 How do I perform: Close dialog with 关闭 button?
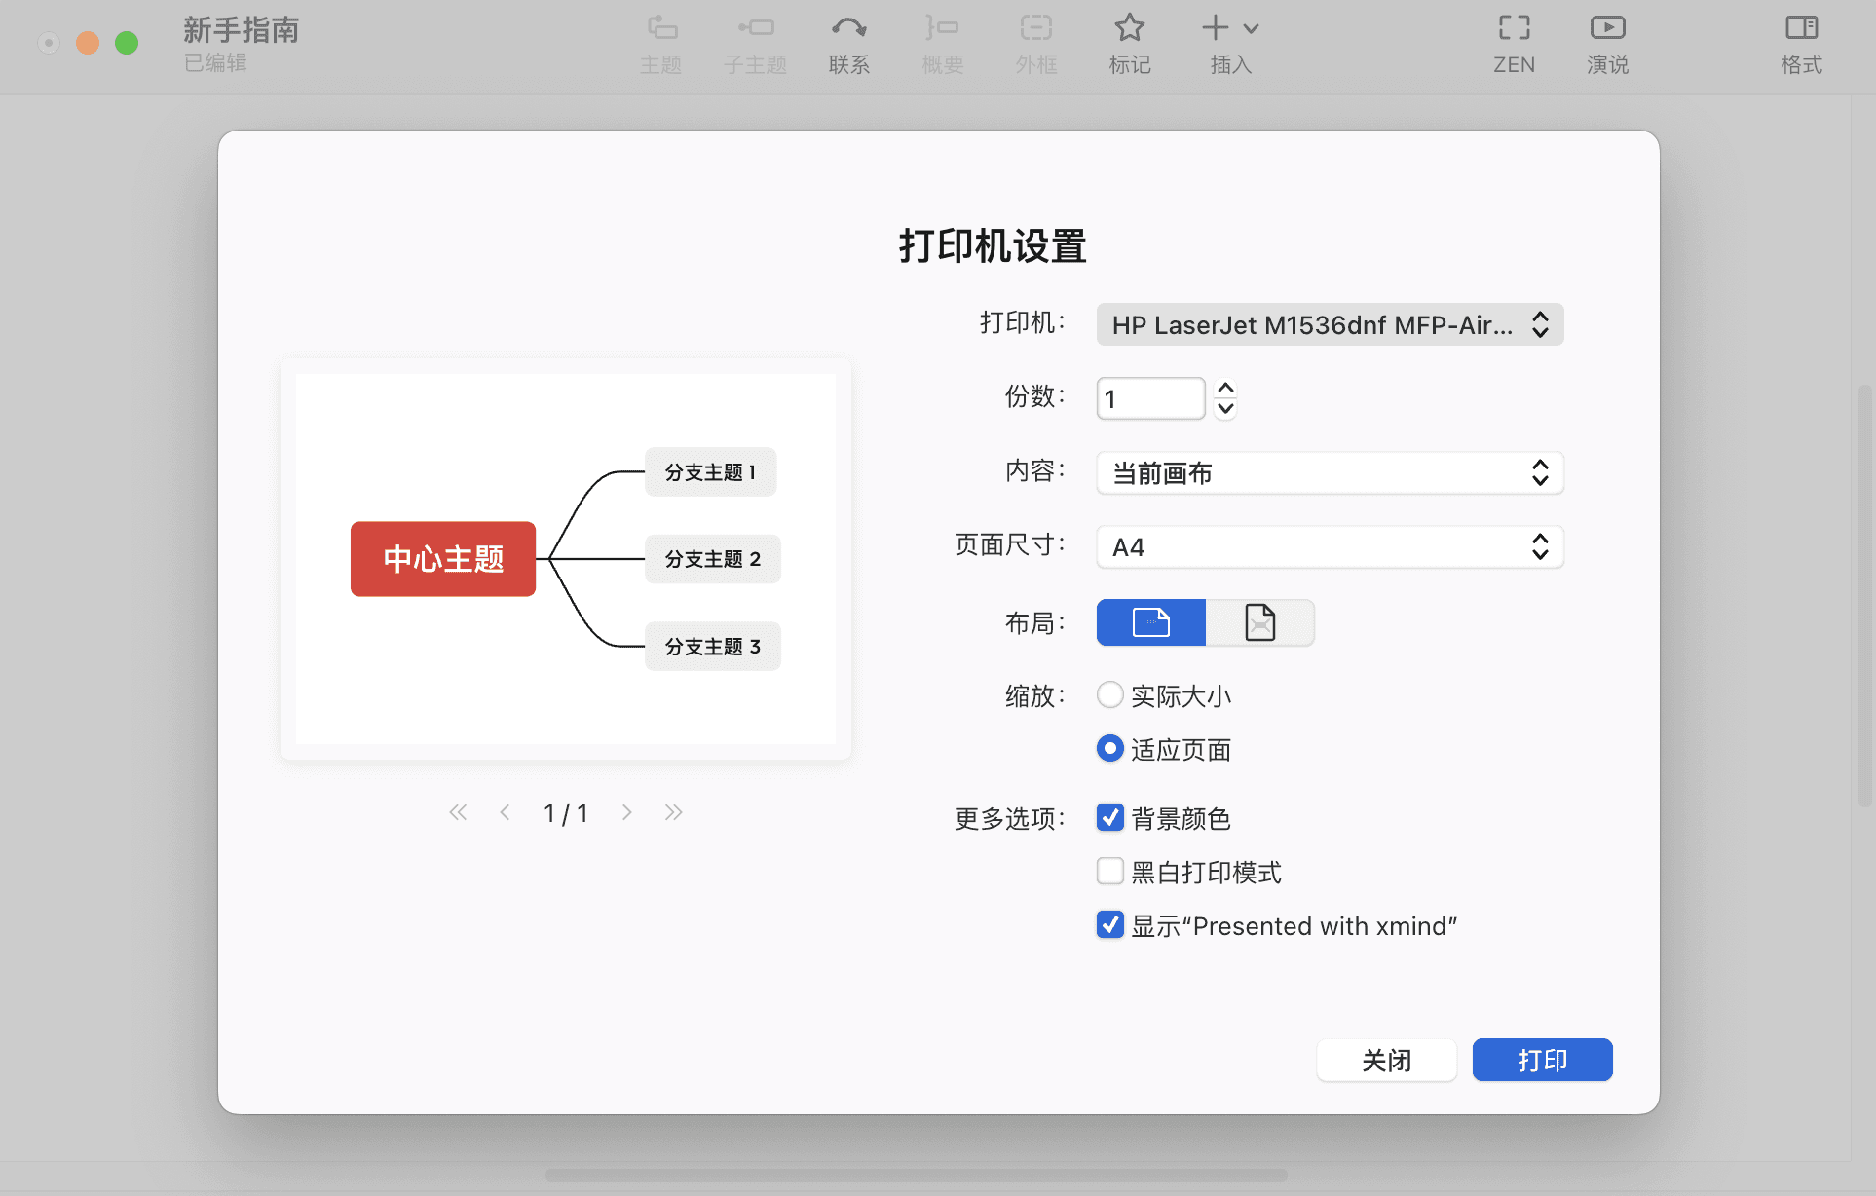point(1386,1060)
